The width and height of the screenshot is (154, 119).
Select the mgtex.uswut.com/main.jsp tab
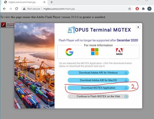24,2
